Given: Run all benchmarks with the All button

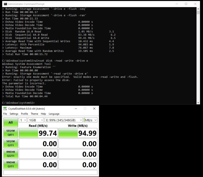Looking at the screenshot, I should tap(11, 122).
